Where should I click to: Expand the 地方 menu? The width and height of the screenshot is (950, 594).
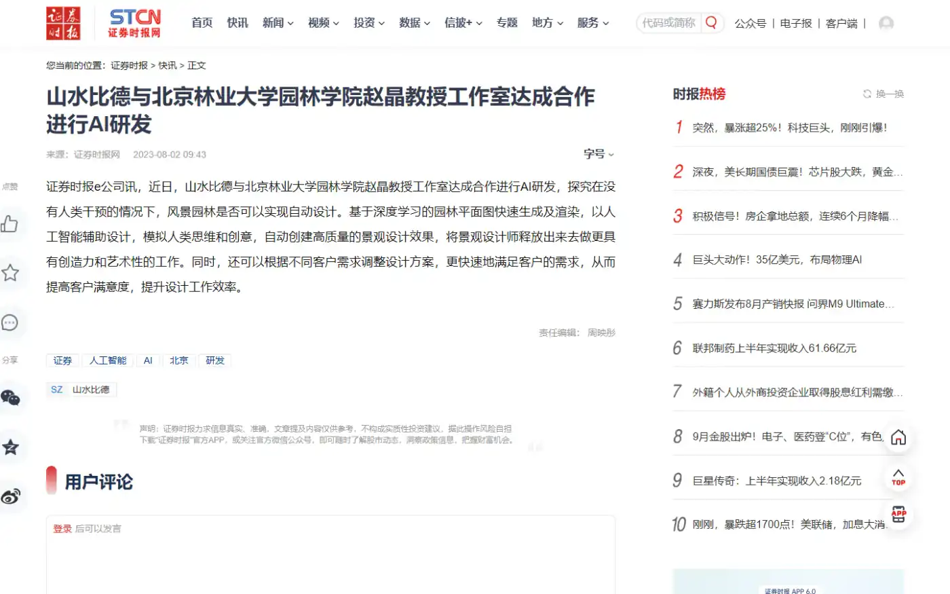point(548,22)
